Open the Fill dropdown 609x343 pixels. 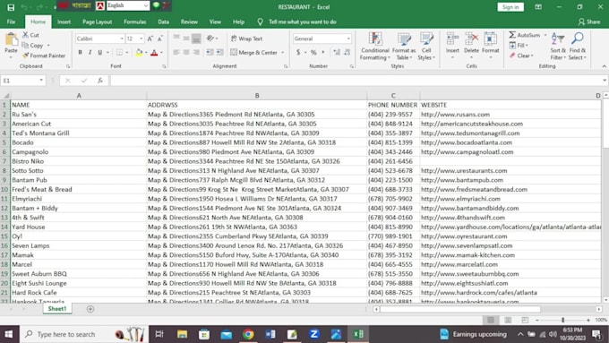pyautogui.click(x=519, y=46)
